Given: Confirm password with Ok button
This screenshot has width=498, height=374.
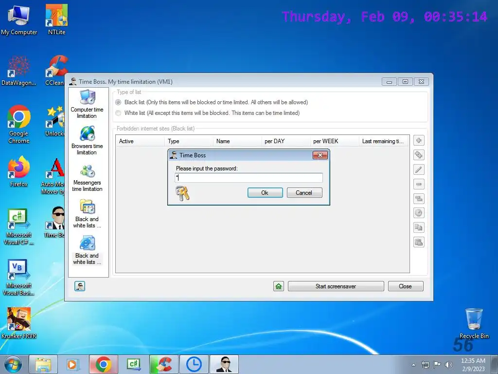Looking at the screenshot, I should (265, 193).
